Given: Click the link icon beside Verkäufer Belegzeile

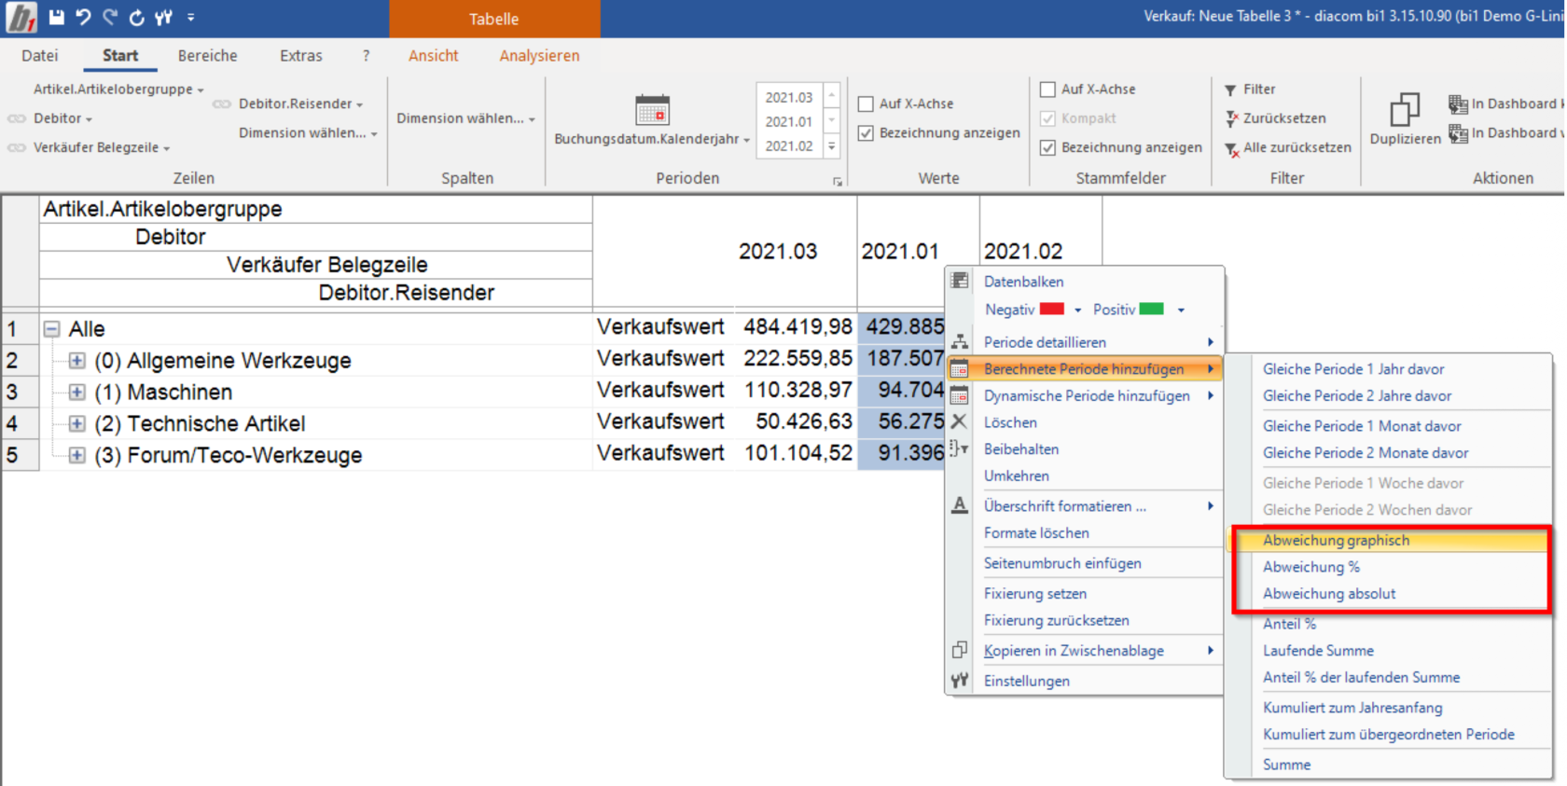Looking at the screenshot, I should (17, 148).
